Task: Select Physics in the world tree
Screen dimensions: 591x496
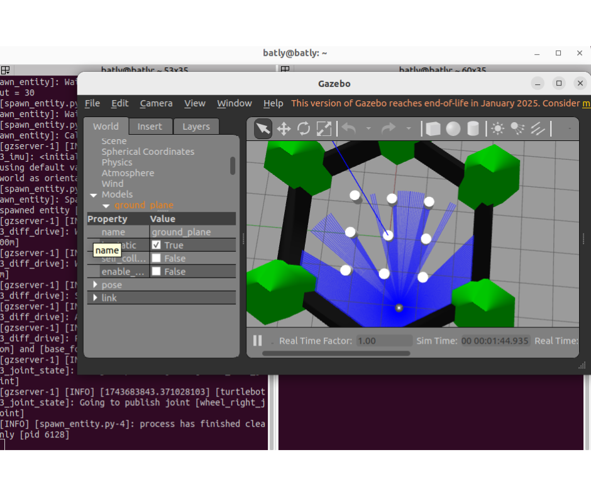Action: [117, 162]
